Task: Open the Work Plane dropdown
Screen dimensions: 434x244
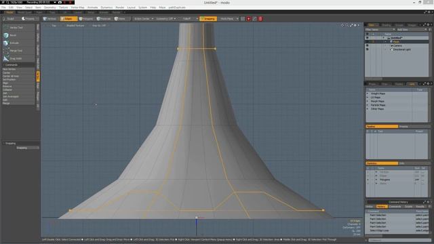Action: [x=229, y=19]
